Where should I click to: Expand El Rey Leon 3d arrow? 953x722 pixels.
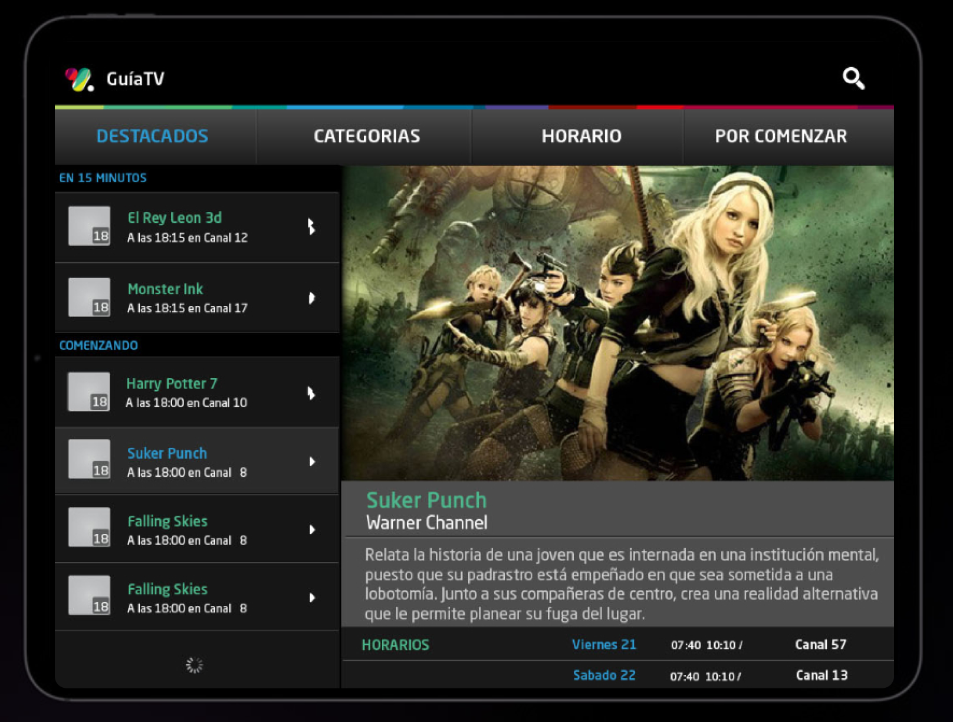pos(311,226)
